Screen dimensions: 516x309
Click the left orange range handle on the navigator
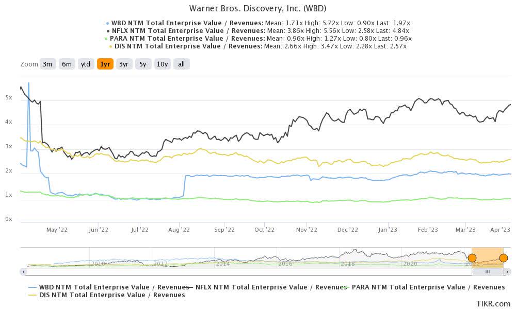[x=473, y=257]
